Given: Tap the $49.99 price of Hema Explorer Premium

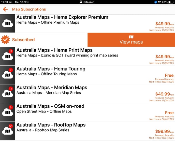Looking at the screenshot, I should [165, 24].
